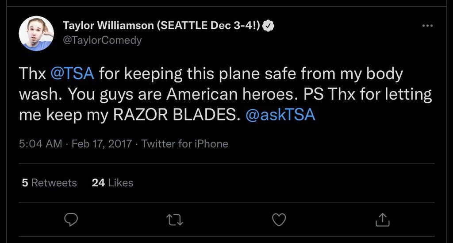Click the Feb 17, 2017 date
The width and height of the screenshot is (453, 243).
102,143
